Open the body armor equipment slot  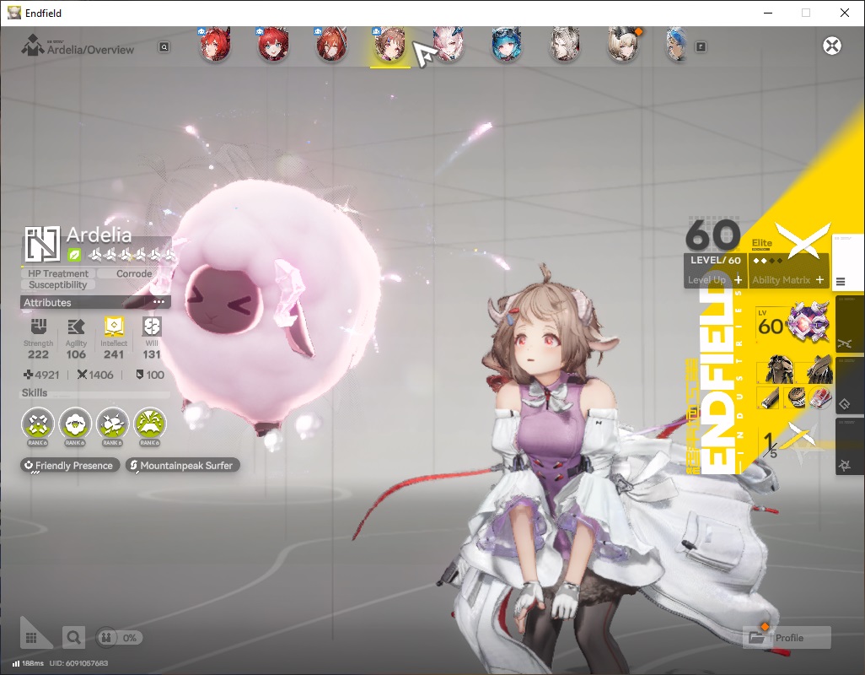tap(779, 369)
